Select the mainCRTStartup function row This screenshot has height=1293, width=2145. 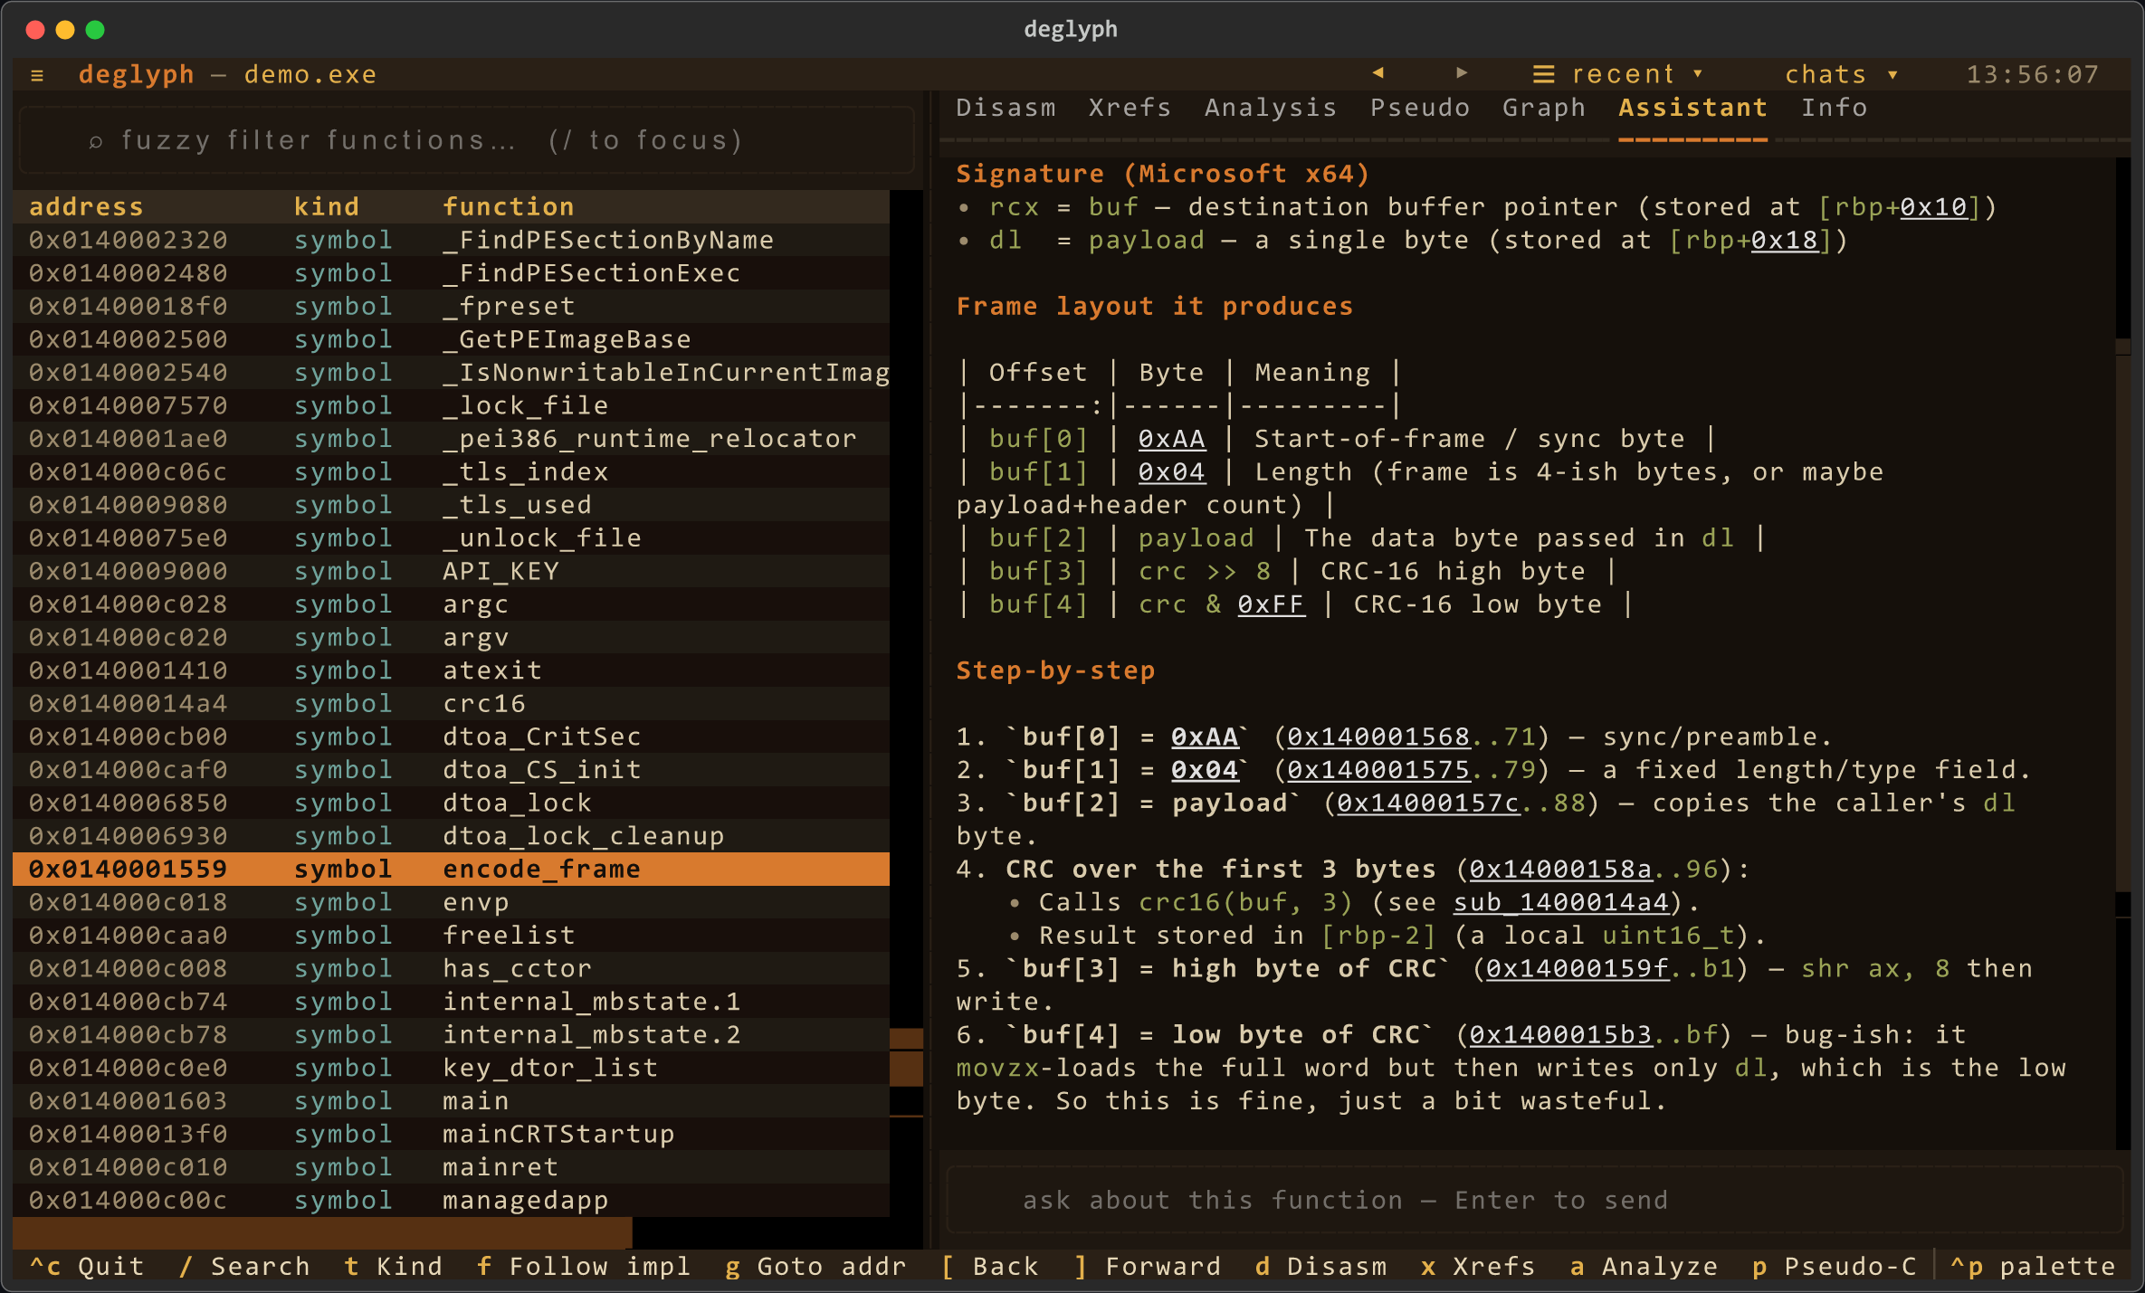coord(451,1134)
